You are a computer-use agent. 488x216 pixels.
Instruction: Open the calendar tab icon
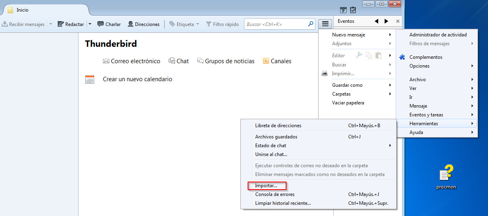point(343,10)
